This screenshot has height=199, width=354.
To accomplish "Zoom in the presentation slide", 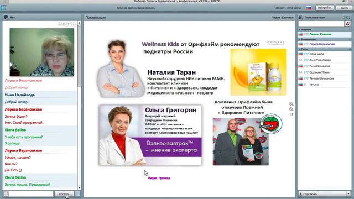I will (291, 104).
